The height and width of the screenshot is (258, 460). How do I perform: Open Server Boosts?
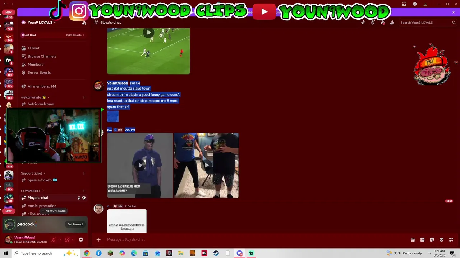(x=53, y=72)
